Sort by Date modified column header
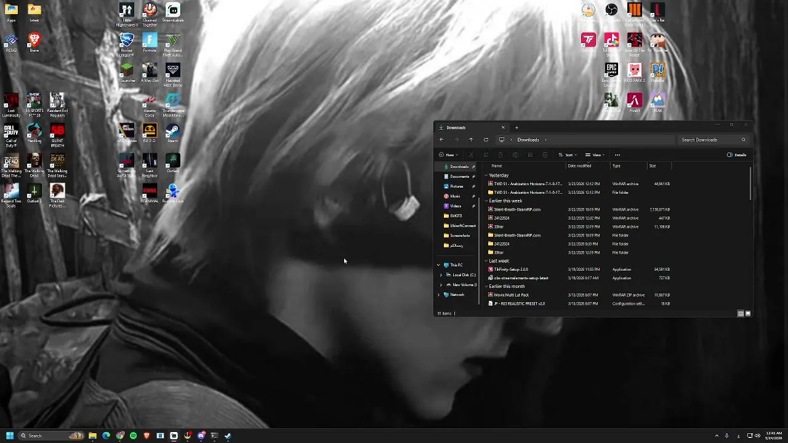Screen dimensions: 788x443 click(579, 166)
